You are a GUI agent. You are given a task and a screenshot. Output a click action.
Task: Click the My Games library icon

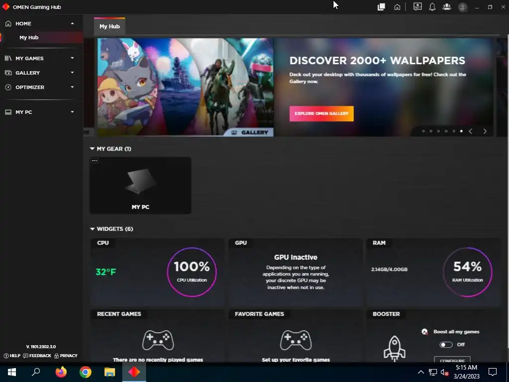(x=8, y=58)
